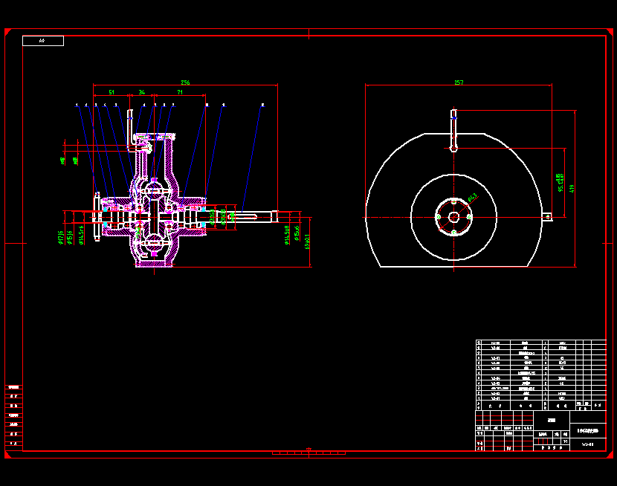
Task: Click the center hole of the flange view
Action: pos(453,217)
